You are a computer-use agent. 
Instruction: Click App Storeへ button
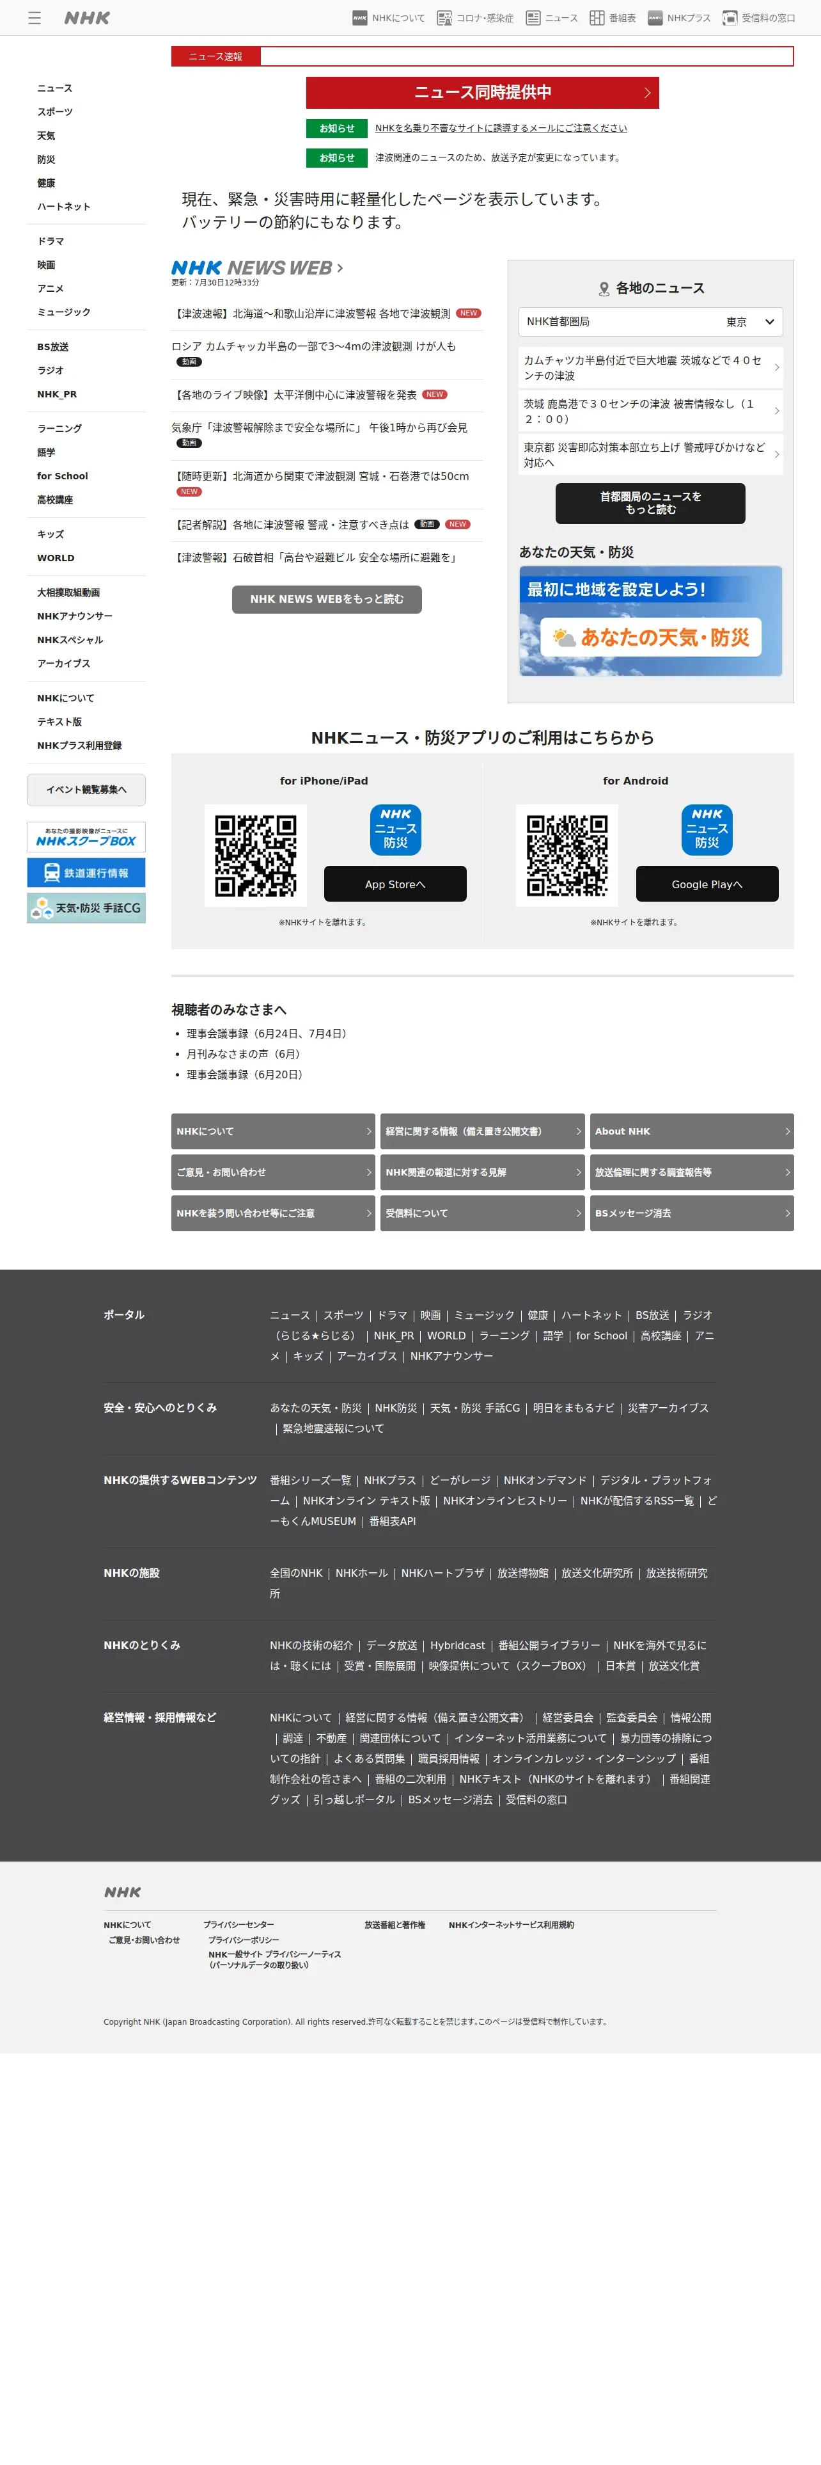coord(396,884)
